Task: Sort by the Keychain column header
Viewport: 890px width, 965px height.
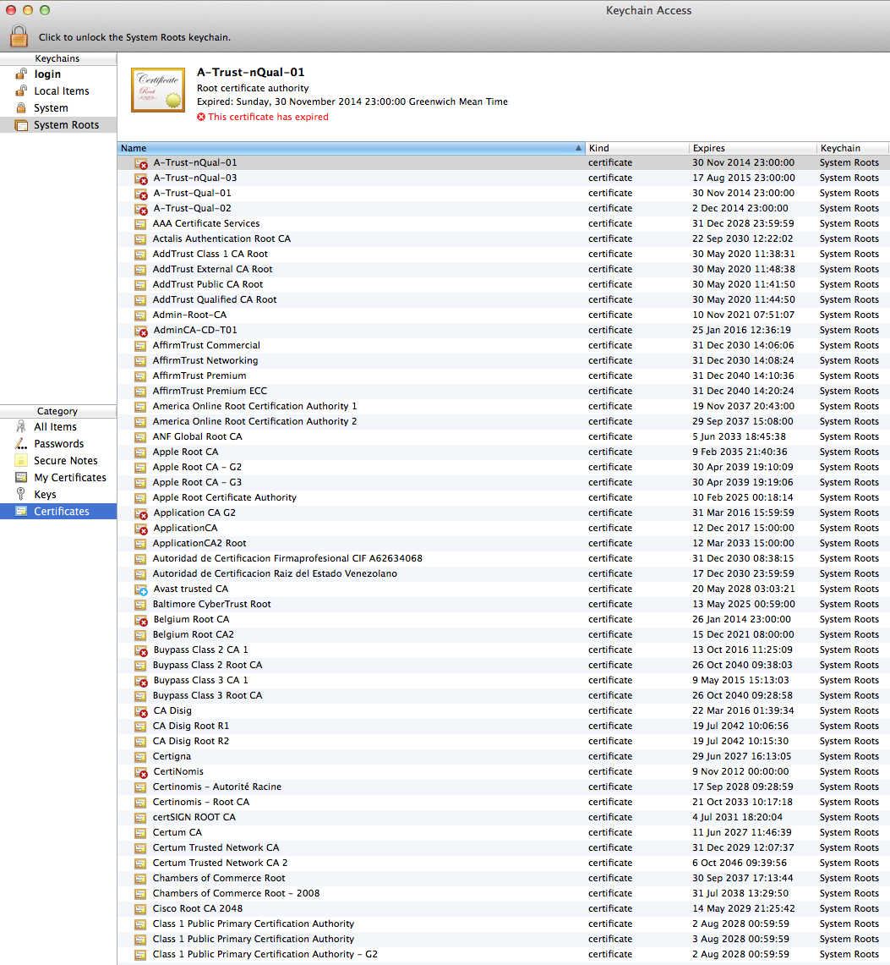Action: point(853,148)
